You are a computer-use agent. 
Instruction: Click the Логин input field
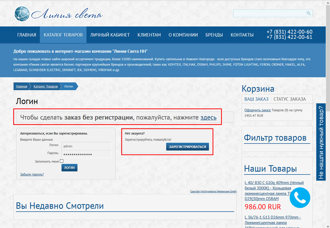pos(86,146)
